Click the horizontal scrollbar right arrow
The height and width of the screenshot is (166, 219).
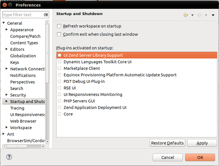pos(43,146)
